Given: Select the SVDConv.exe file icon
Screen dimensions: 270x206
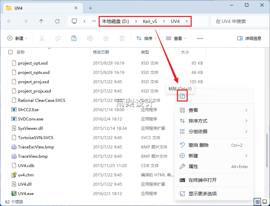Looking at the screenshot, I should tap(14, 119).
